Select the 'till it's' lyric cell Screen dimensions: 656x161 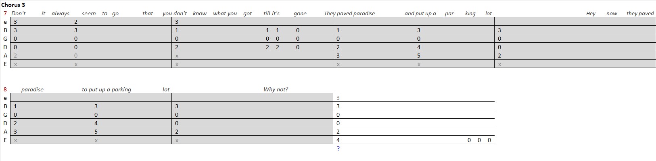pos(272,13)
